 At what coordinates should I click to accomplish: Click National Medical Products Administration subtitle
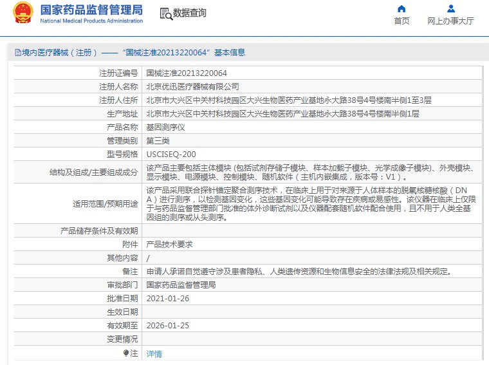(x=91, y=21)
